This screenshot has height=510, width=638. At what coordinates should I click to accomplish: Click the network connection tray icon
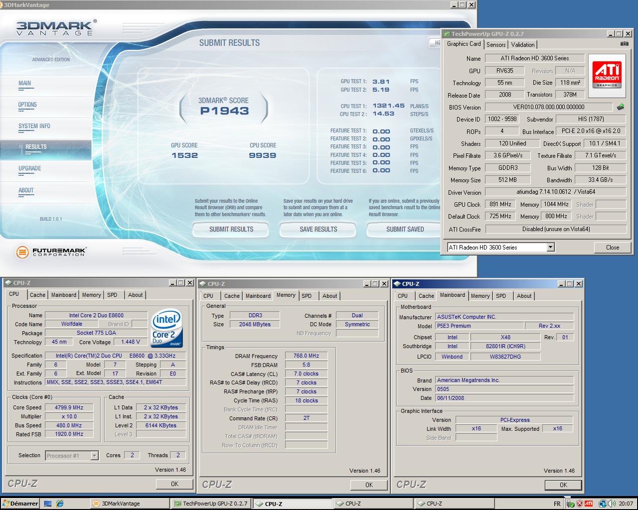[603, 504]
